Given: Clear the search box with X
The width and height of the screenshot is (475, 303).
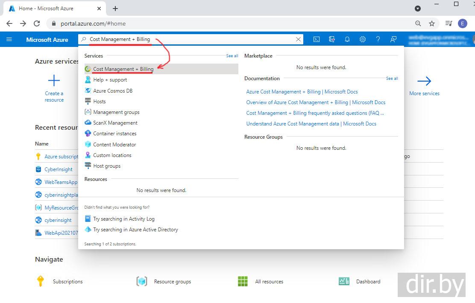Looking at the screenshot, I should 298,39.
